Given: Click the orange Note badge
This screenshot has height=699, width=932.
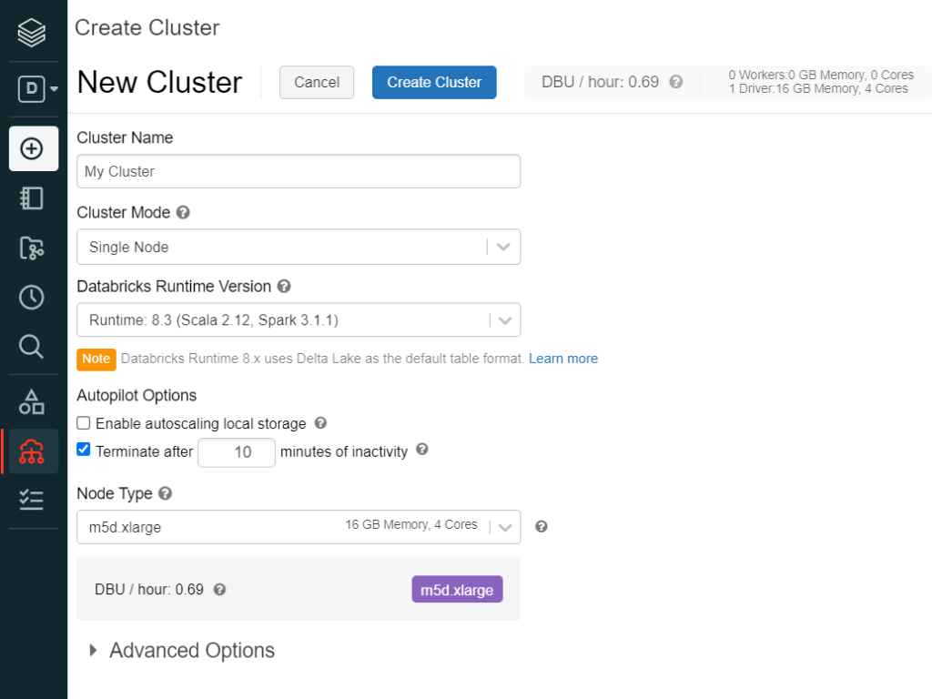Looking at the screenshot, I should point(96,359).
